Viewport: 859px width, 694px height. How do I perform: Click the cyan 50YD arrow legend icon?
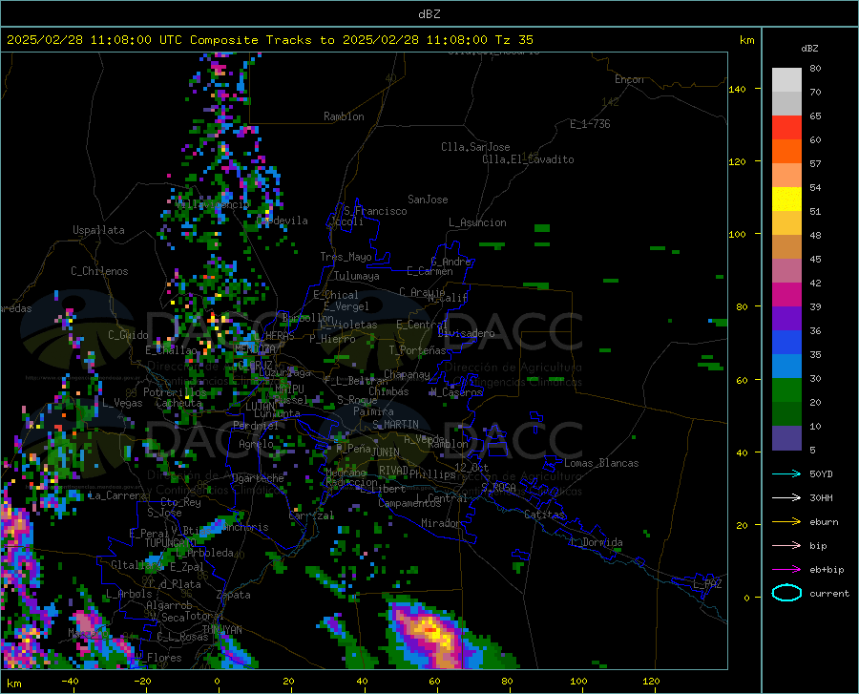(786, 473)
